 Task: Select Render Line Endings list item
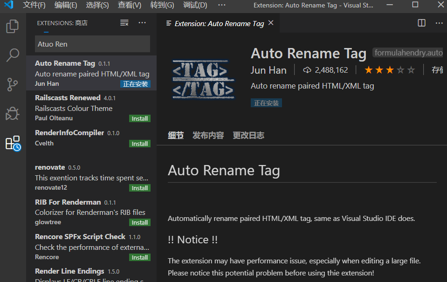point(91,274)
